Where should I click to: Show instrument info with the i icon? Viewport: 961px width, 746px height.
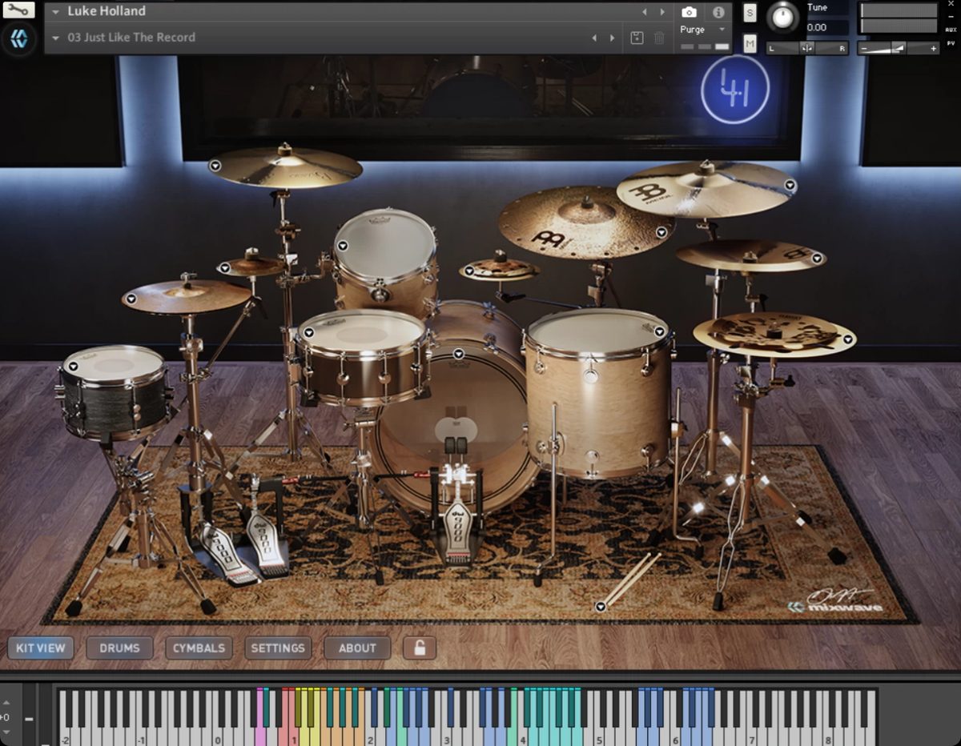pos(718,12)
